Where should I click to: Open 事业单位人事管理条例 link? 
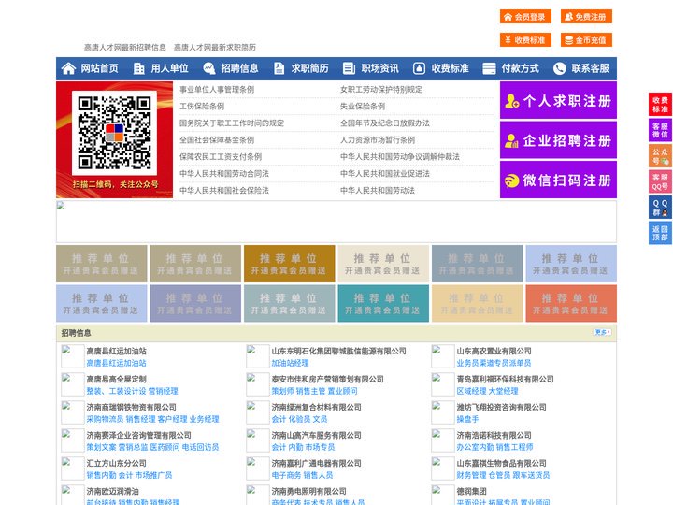(x=217, y=90)
